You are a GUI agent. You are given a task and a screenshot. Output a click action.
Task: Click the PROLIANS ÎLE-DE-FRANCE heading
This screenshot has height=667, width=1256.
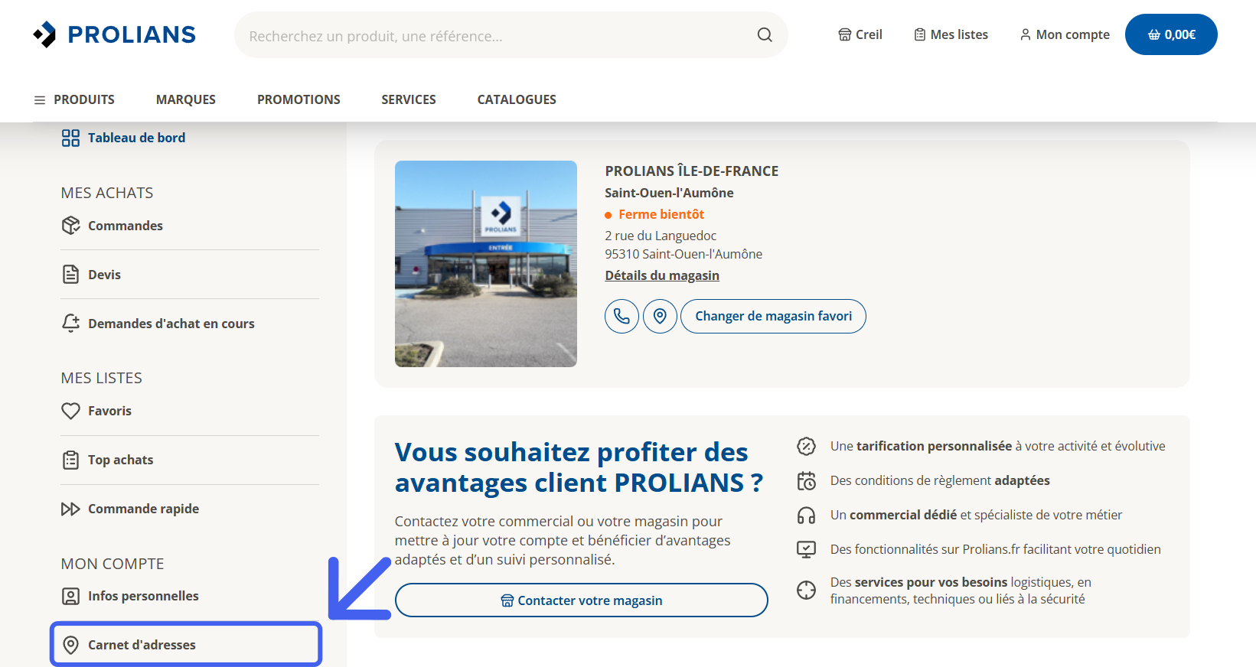(692, 171)
